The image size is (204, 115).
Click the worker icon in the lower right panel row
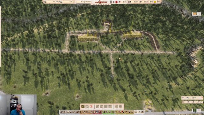tap(193, 102)
